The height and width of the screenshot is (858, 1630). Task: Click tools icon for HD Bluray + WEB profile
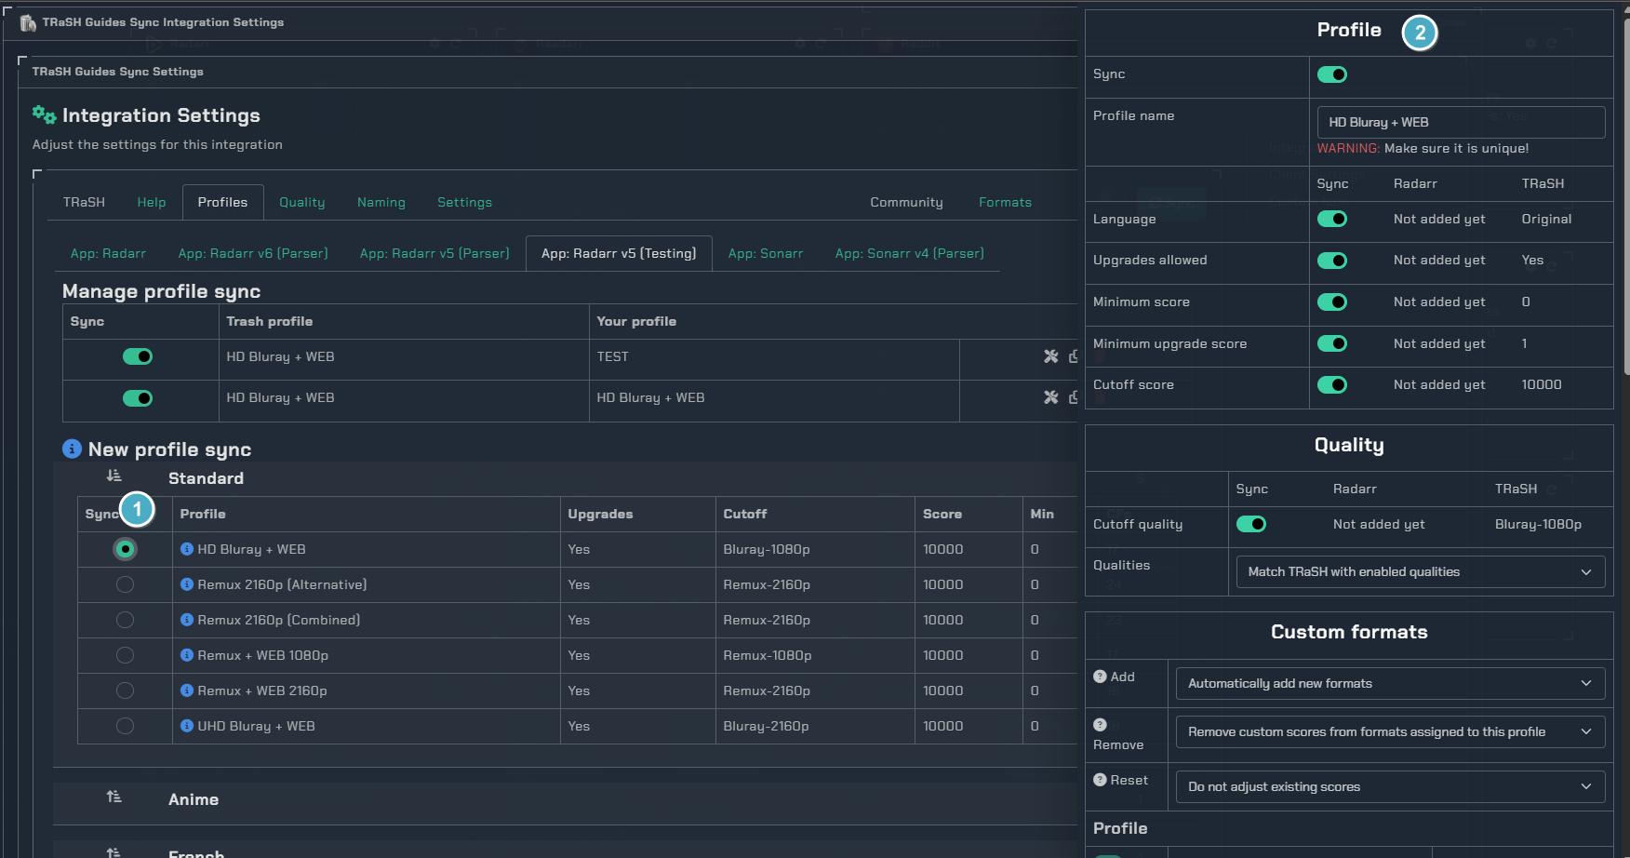point(1050,397)
